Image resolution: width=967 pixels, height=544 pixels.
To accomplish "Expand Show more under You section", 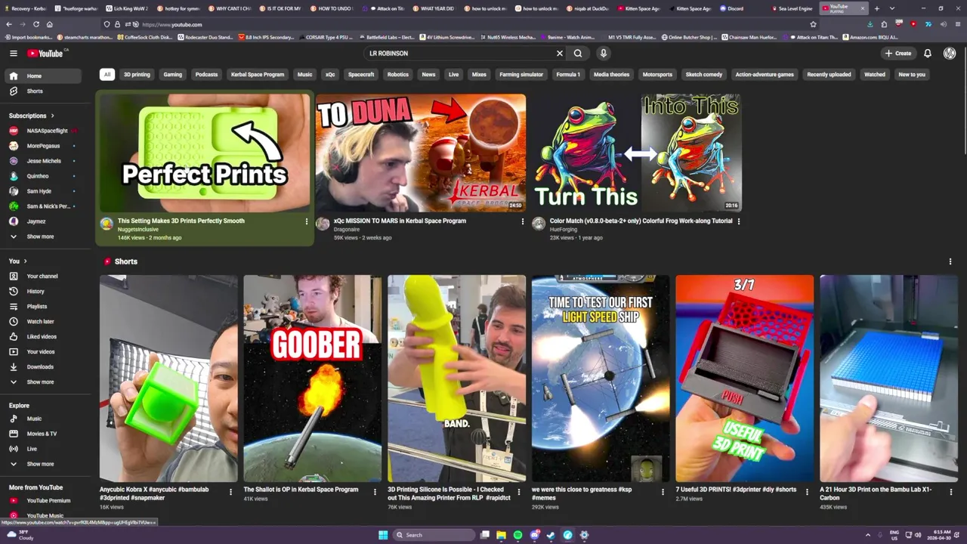I will click(43, 382).
